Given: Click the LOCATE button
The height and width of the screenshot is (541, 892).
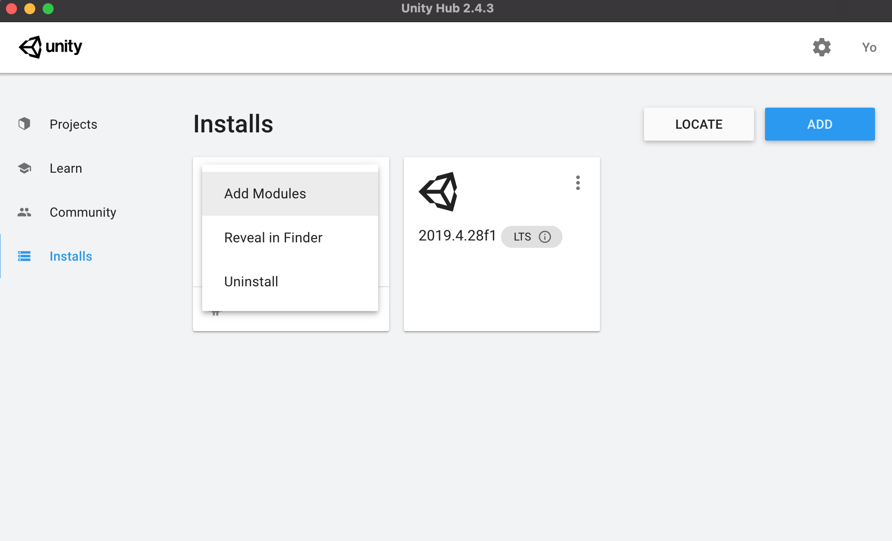Looking at the screenshot, I should click(x=699, y=124).
